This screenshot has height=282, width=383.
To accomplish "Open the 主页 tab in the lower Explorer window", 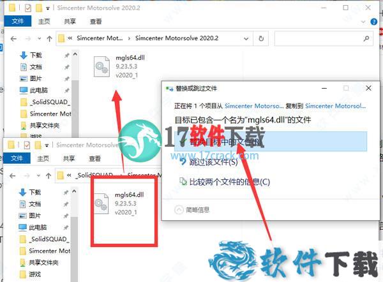I will [43, 159].
